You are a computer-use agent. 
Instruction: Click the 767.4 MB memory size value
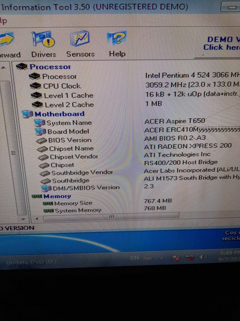pyautogui.click(x=158, y=201)
